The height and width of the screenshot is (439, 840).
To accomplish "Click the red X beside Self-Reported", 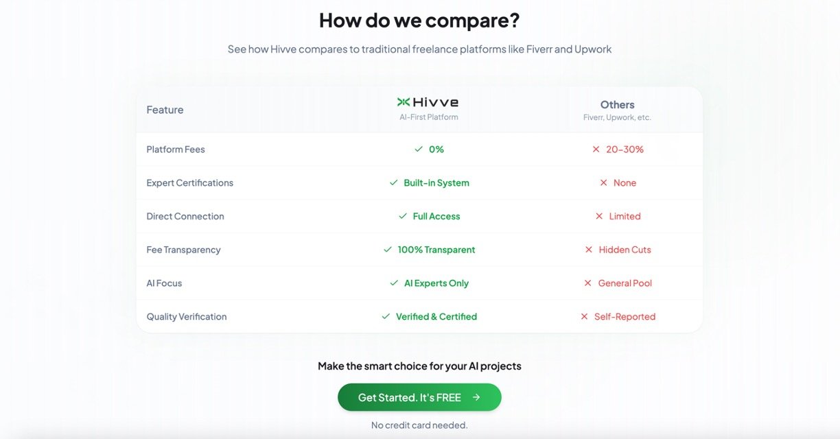I will point(584,317).
